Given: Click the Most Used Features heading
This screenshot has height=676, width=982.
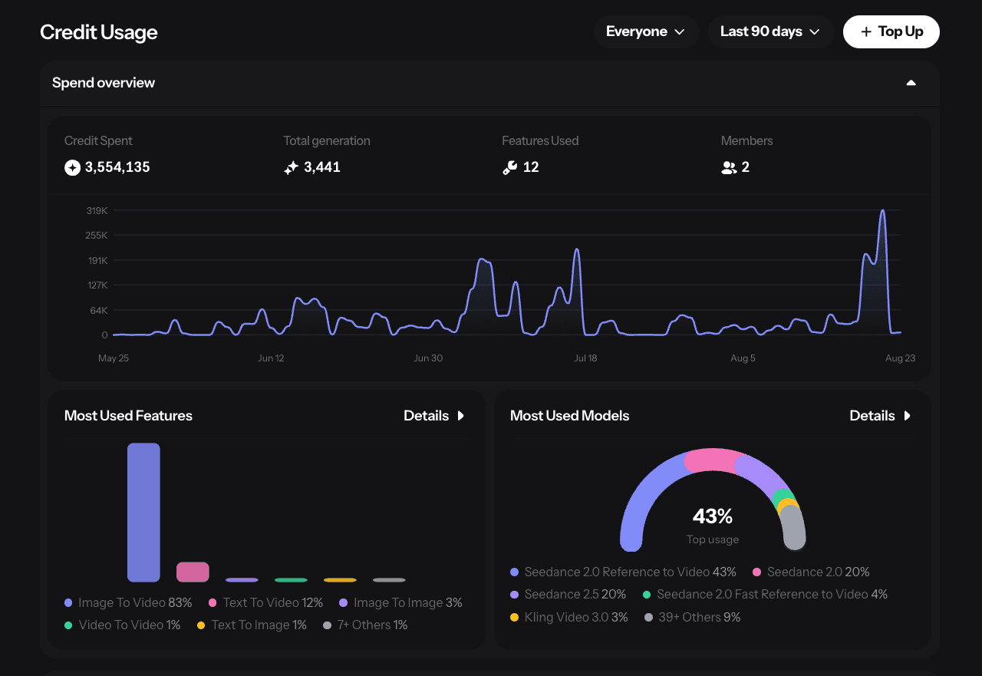Looking at the screenshot, I should pyautogui.click(x=128, y=416).
